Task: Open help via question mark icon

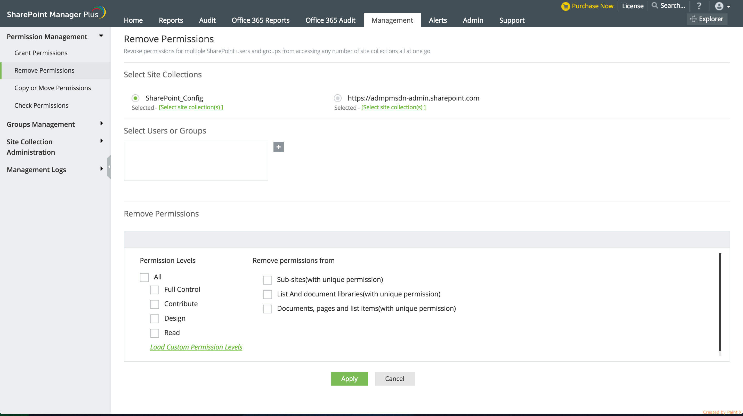Action: coord(699,6)
